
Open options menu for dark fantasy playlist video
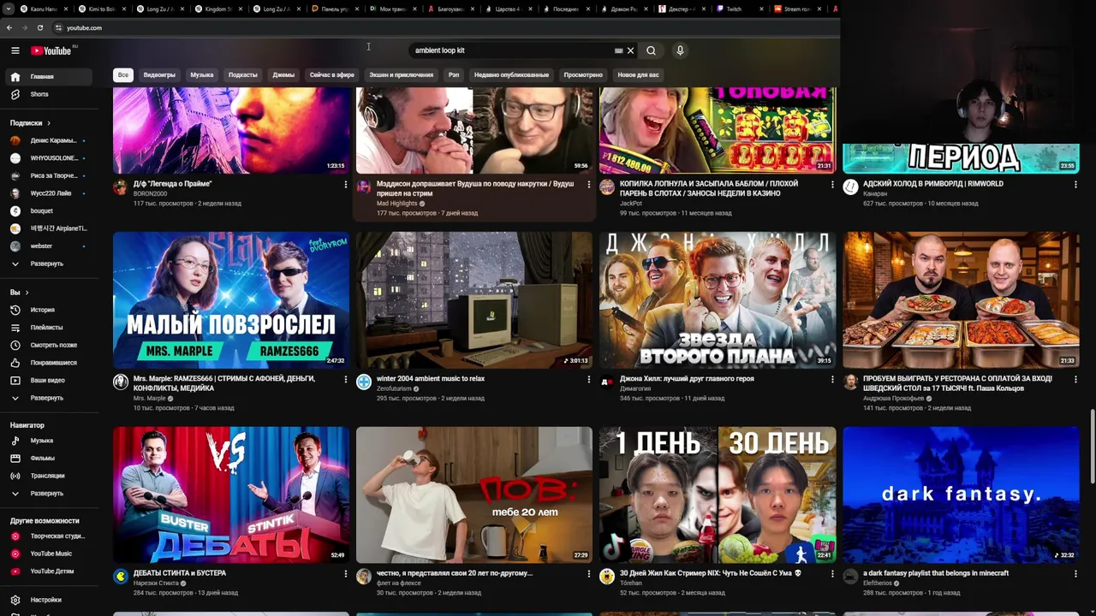pos(1075,574)
